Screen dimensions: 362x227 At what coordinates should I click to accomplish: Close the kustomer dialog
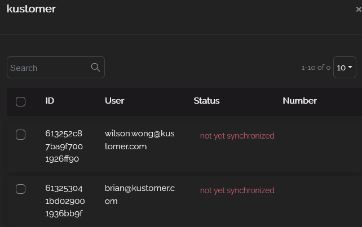pos(359,9)
